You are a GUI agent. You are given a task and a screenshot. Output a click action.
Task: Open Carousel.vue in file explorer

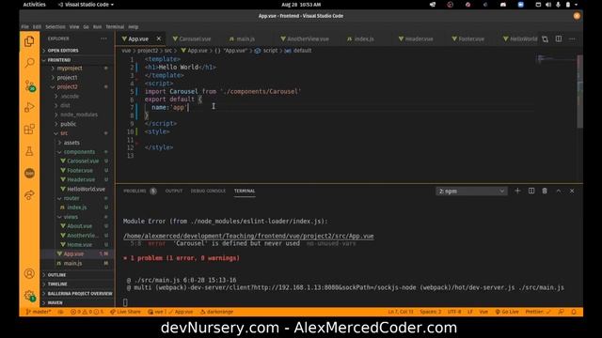83,161
